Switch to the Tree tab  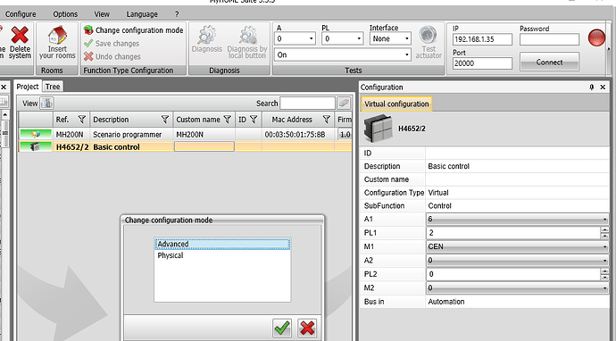pyautogui.click(x=53, y=87)
